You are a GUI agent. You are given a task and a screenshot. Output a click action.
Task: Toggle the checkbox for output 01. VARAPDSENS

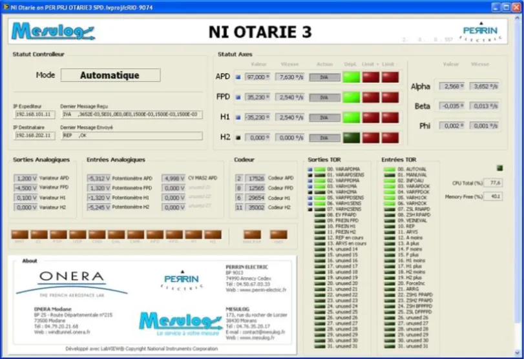(x=310, y=175)
